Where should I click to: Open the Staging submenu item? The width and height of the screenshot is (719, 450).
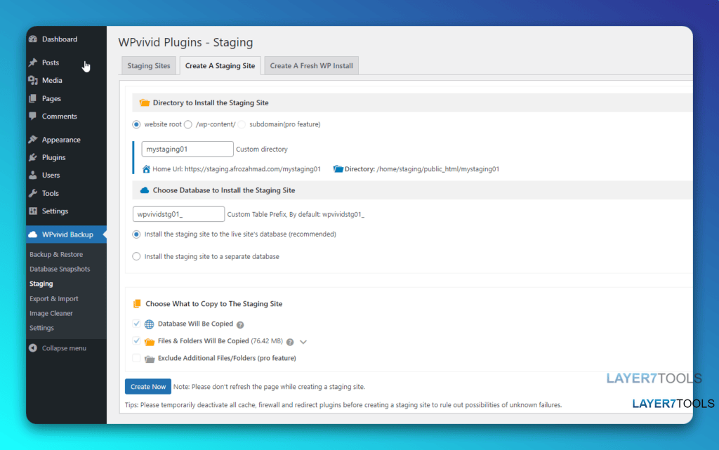pos(41,284)
